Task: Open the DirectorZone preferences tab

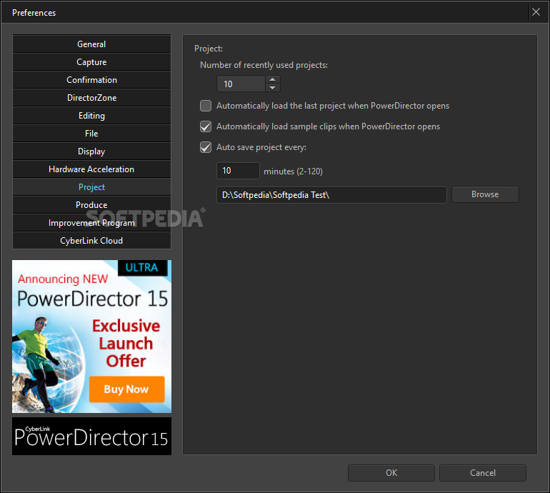Action: 91,98
